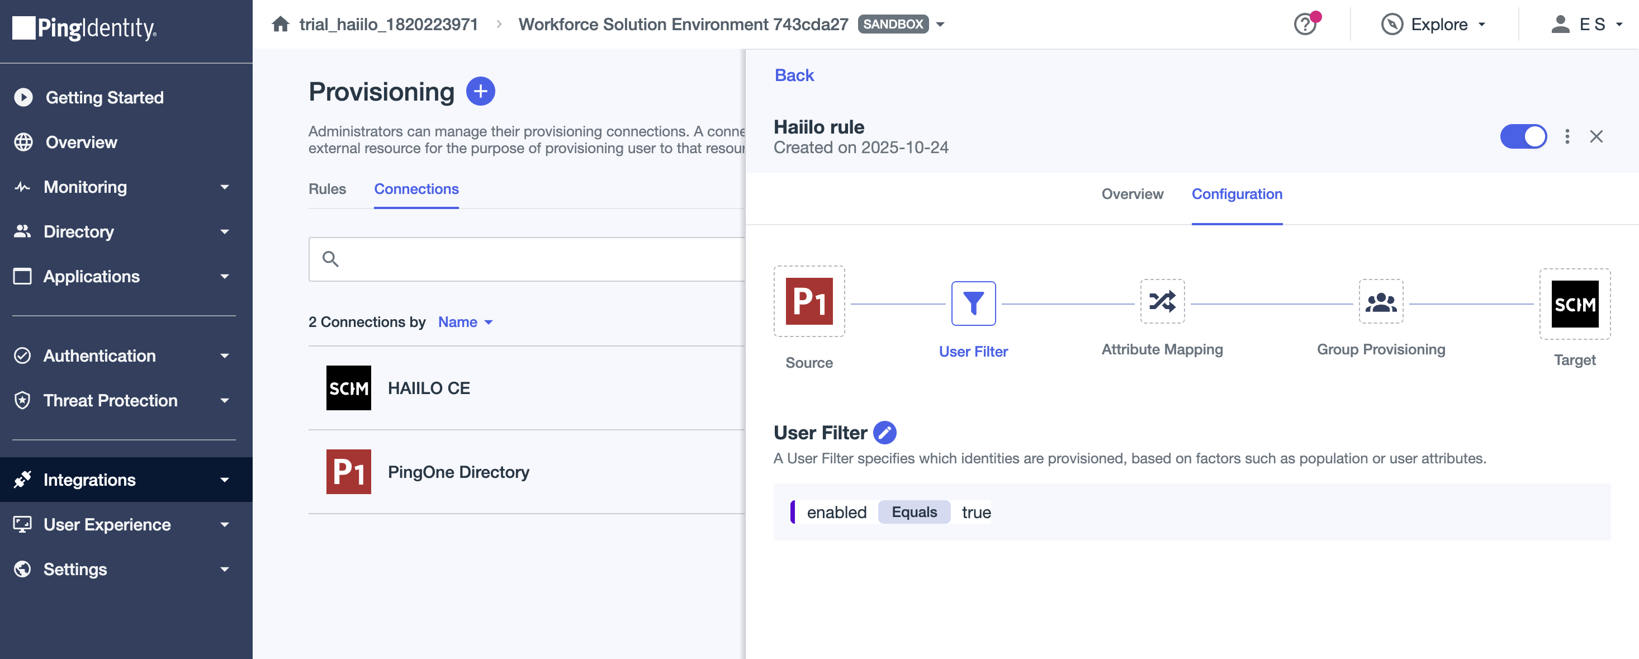Click inside the connections search field
This screenshot has height=659, width=1639.
pos(527,259)
